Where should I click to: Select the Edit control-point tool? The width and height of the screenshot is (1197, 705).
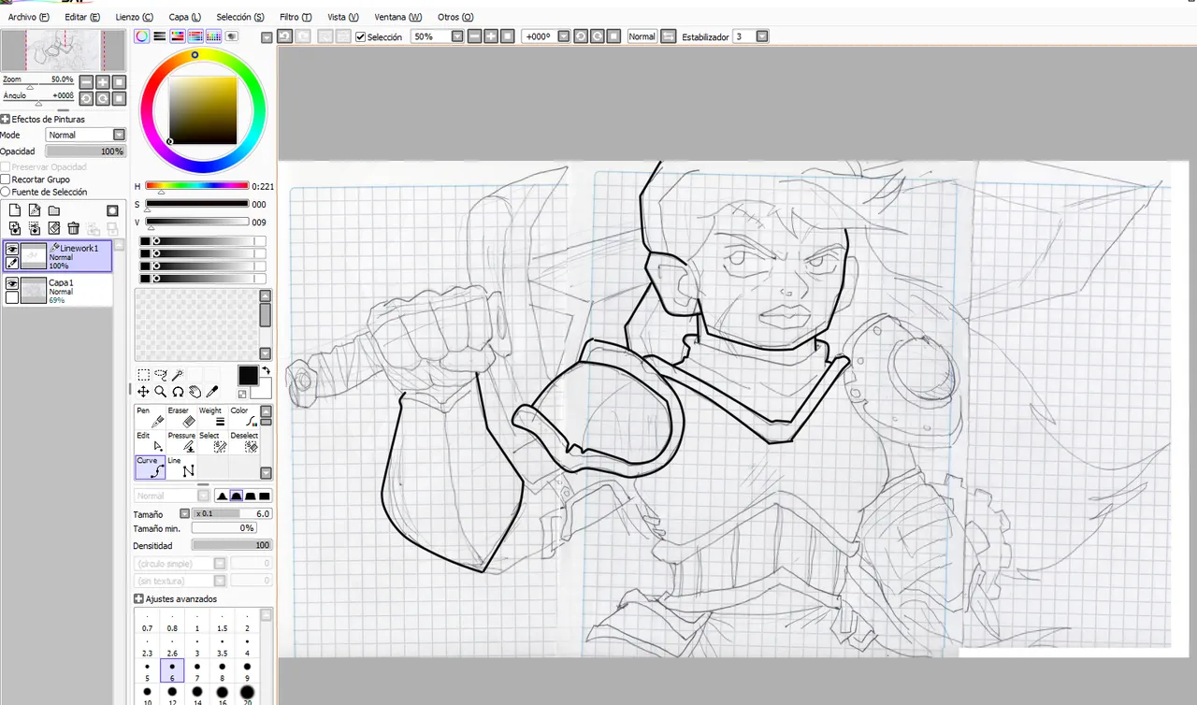click(150, 442)
